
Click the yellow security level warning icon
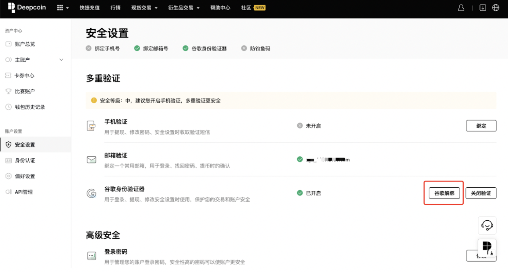point(94,100)
